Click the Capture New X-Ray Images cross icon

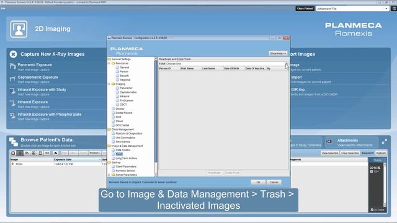[14, 54]
